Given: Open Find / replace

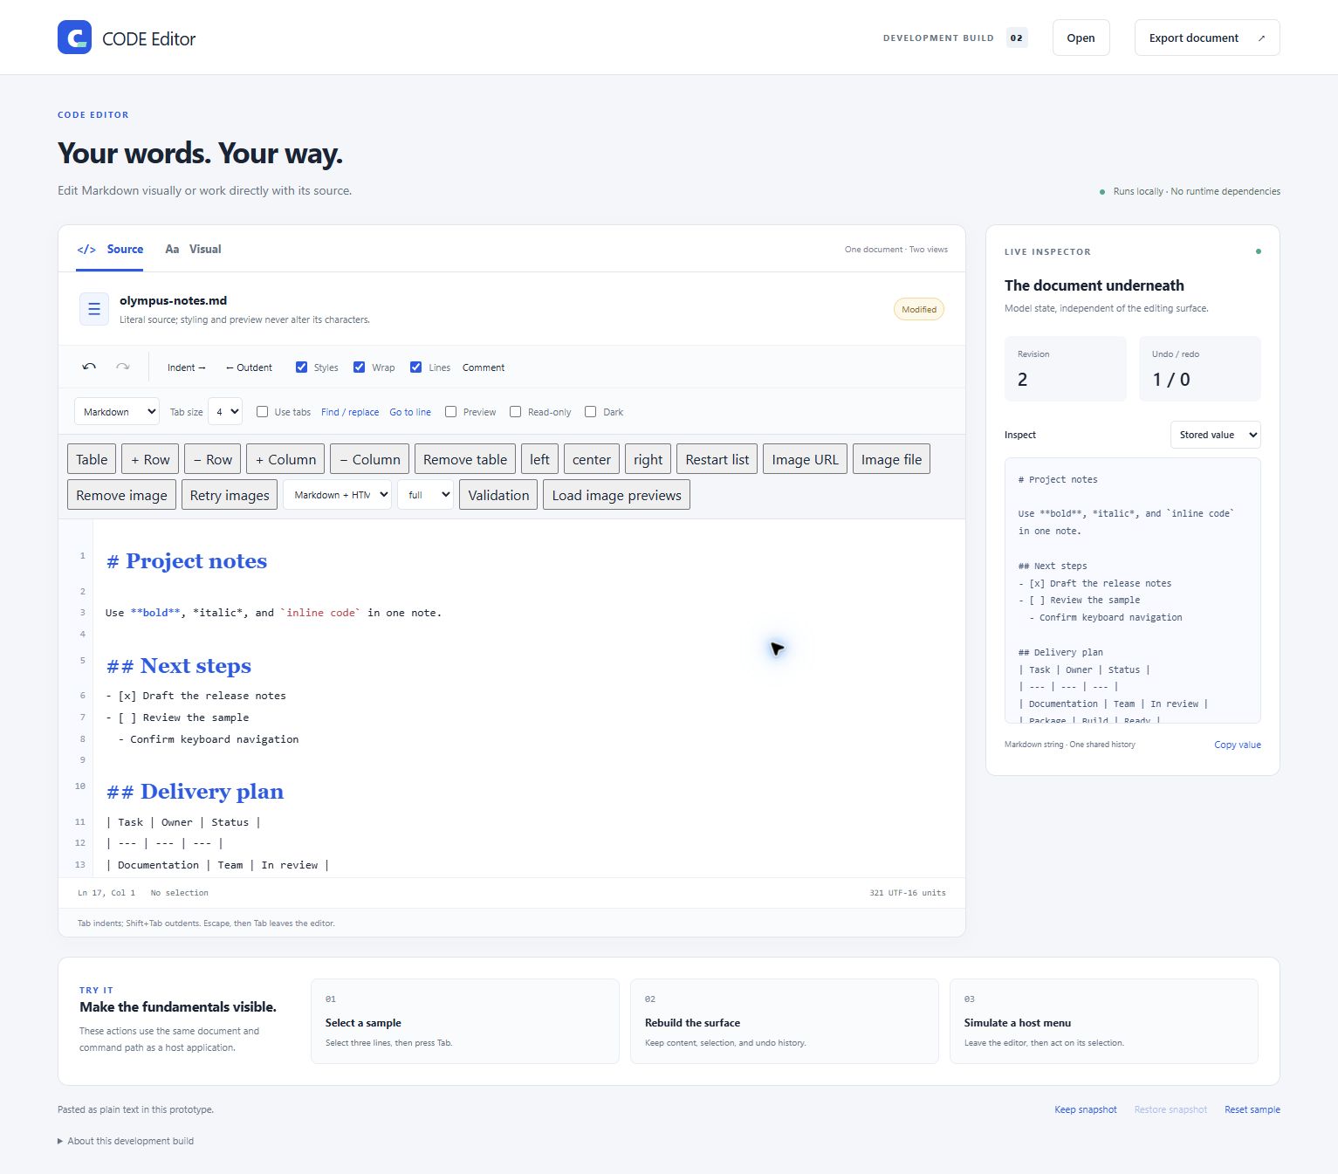Looking at the screenshot, I should [350, 412].
